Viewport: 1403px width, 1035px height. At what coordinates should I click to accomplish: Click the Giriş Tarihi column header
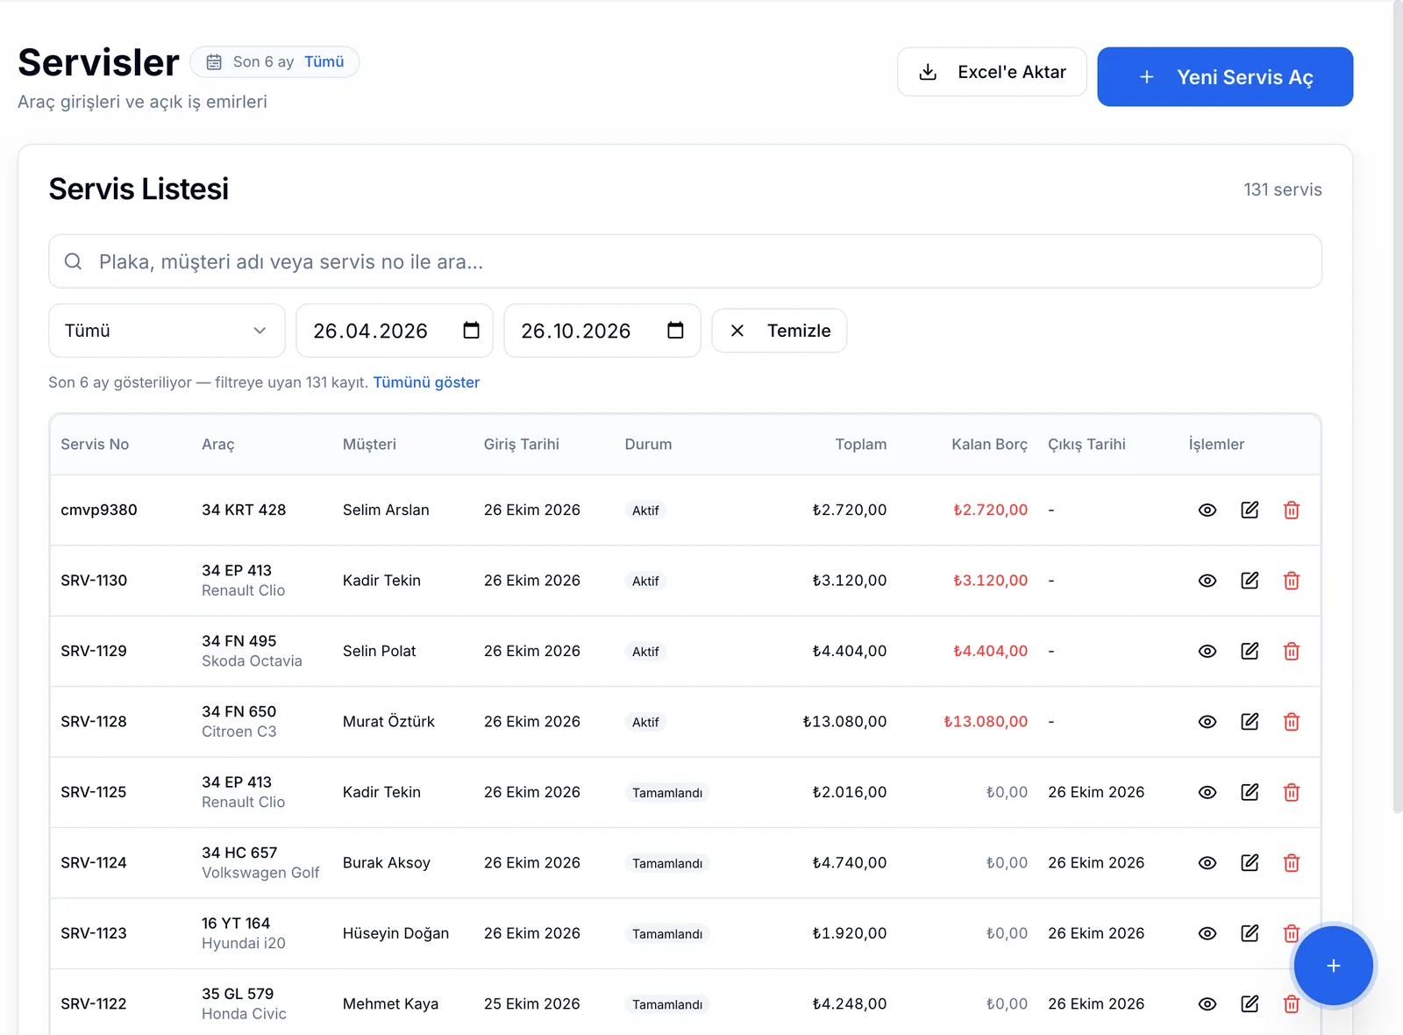522,444
